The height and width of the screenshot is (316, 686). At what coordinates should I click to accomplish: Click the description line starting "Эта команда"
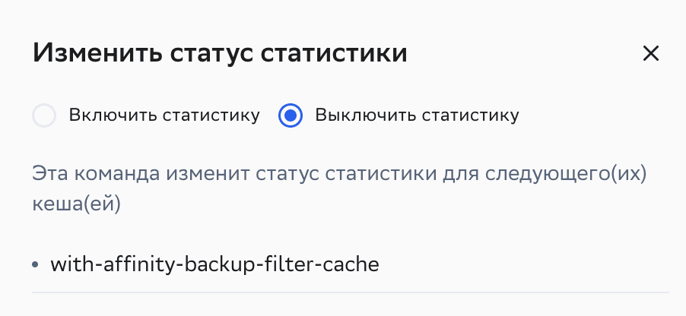pos(338,172)
